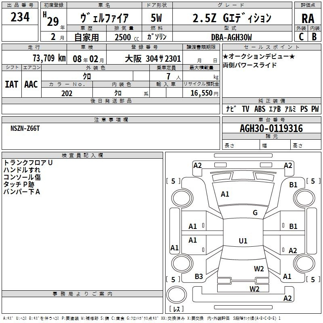Select the 評価点 header
This screenshot has height=323, width=323.
[x=308, y=5]
